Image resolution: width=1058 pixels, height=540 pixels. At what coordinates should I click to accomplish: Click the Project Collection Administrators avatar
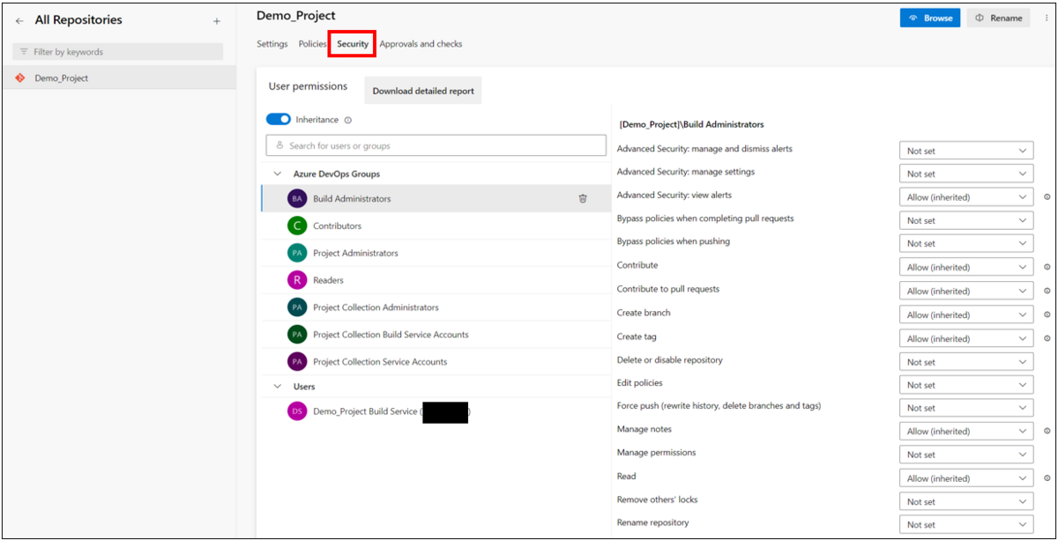point(297,307)
